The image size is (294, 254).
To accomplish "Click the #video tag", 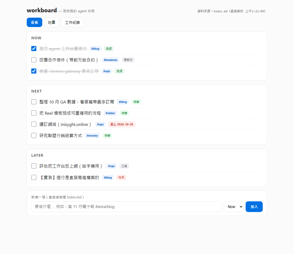I will [x=110, y=113].
